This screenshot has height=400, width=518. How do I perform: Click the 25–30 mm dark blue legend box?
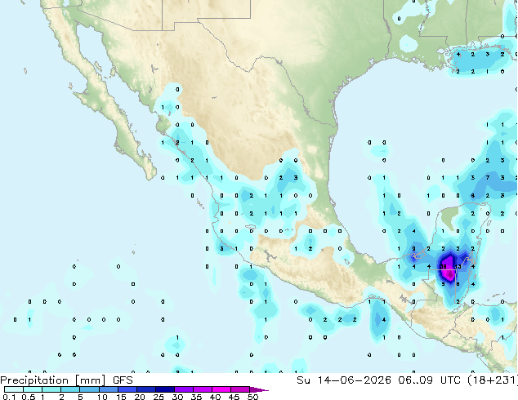coord(164,389)
